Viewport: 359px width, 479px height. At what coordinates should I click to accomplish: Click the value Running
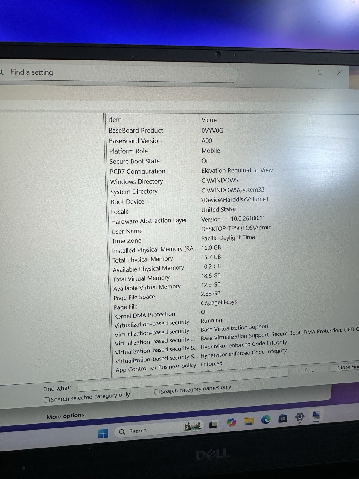[x=211, y=321]
